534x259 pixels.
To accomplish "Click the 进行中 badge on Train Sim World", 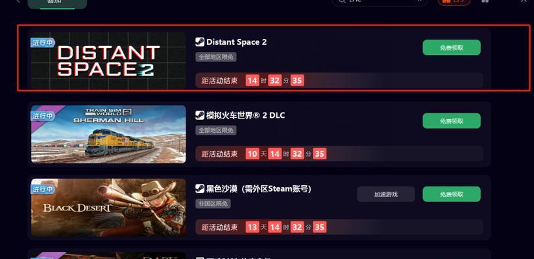I will pos(43,116).
